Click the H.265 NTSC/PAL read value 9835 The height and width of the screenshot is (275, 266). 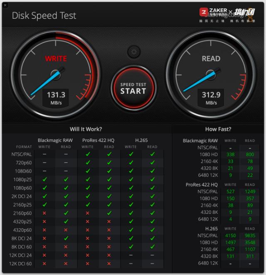(250, 235)
